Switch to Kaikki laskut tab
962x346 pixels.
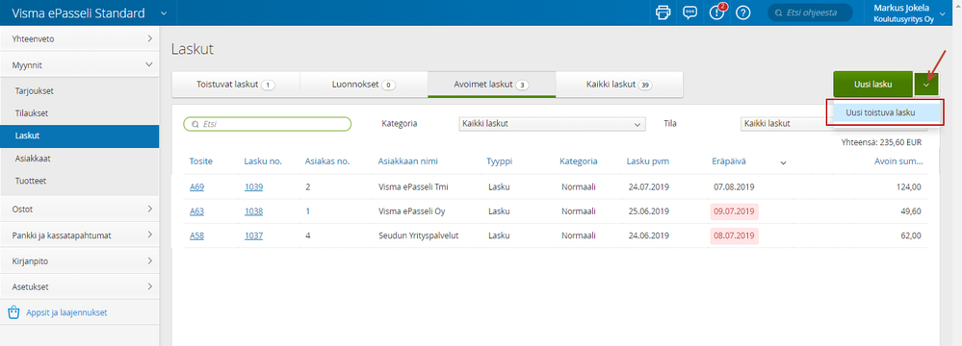pyautogui.click(x=619, y=85)
